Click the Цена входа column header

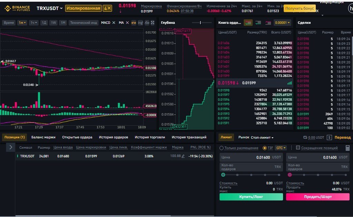(63, 147)
